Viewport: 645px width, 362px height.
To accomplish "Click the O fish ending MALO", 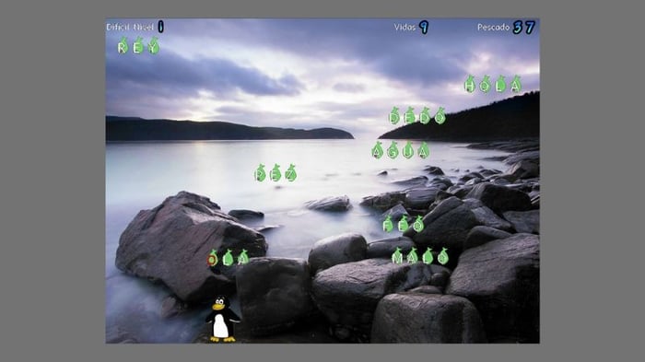I will (443, 256).
